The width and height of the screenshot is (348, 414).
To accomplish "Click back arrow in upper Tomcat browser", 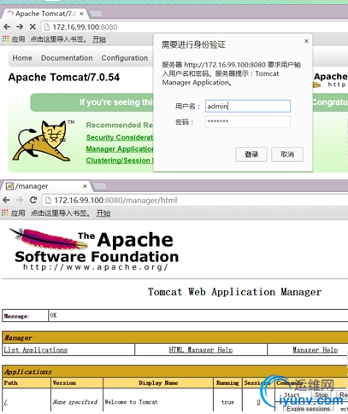I will [x=7, y=27].
